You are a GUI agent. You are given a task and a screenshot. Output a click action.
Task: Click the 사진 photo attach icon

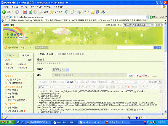click(43, 82)
